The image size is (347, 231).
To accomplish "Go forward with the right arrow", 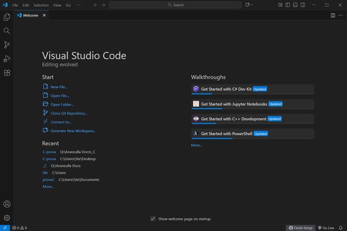I will [104, 5].
